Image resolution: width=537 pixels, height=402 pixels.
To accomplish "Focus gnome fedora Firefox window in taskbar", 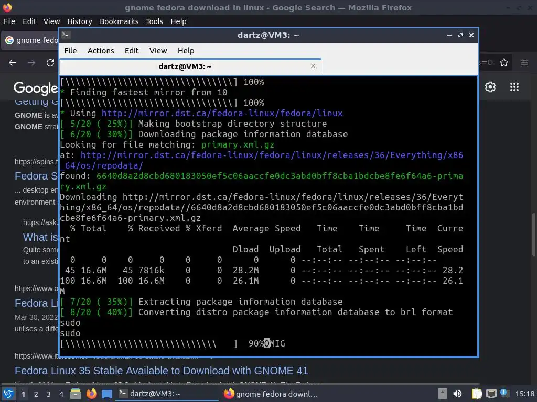I will click(271, 394).
